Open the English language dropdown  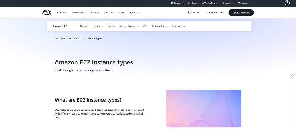click(177, 3)
